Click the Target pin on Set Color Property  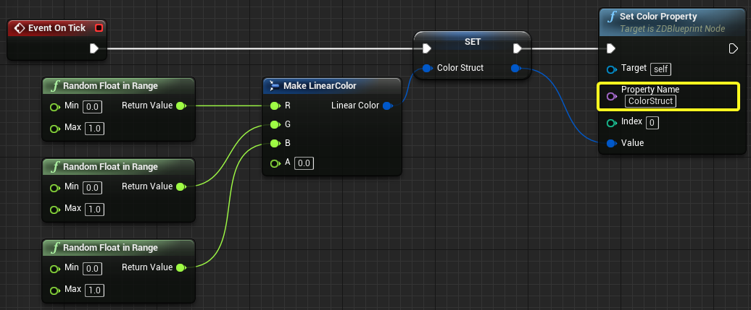tap(611, 69)
